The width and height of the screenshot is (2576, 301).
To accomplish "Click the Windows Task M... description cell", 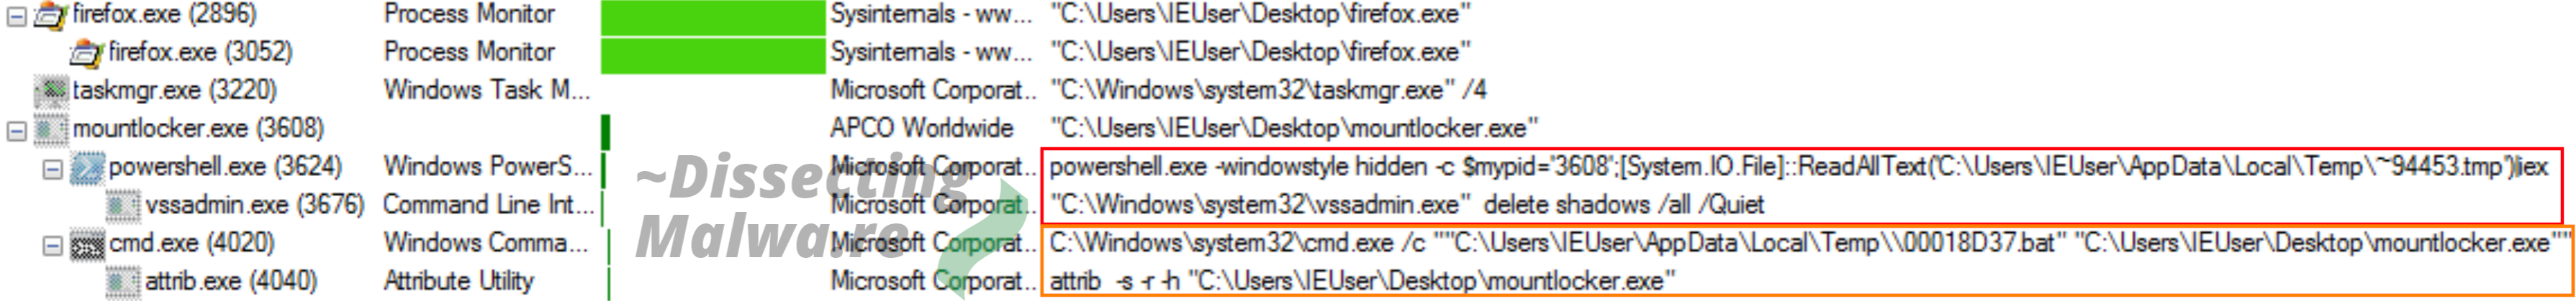I will [487, 91].
